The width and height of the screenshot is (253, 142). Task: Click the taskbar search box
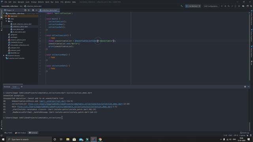tap(29, 139)
